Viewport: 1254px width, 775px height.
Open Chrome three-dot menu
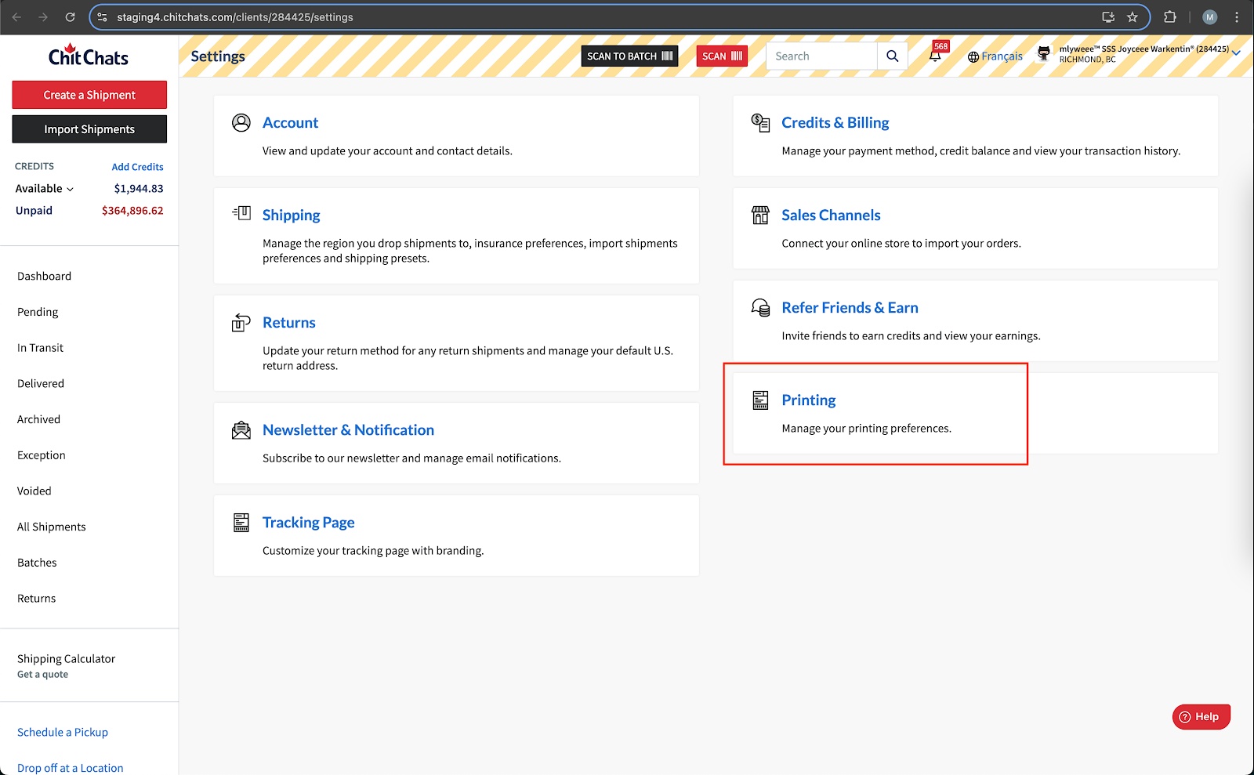click(1237, 16)
